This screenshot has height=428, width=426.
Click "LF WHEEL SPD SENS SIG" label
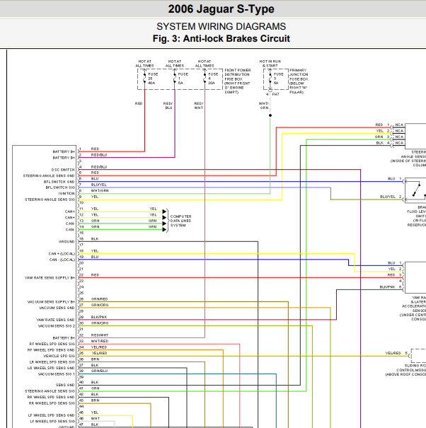tap(52, 422)
